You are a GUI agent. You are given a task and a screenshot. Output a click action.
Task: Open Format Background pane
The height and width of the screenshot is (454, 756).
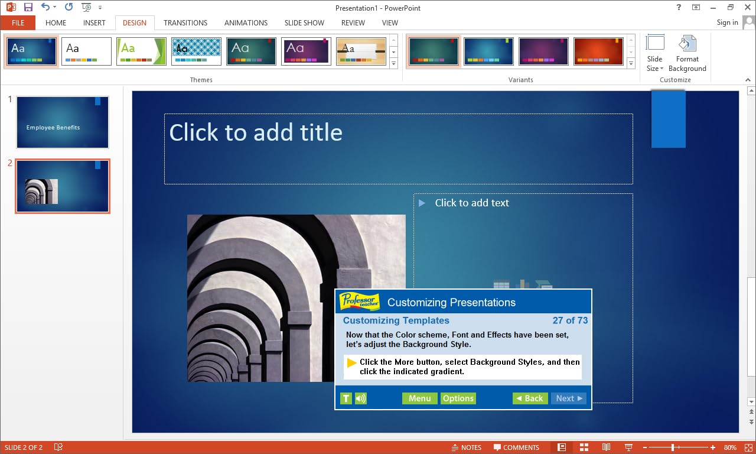pyautogui.click(x=687, y=53)
